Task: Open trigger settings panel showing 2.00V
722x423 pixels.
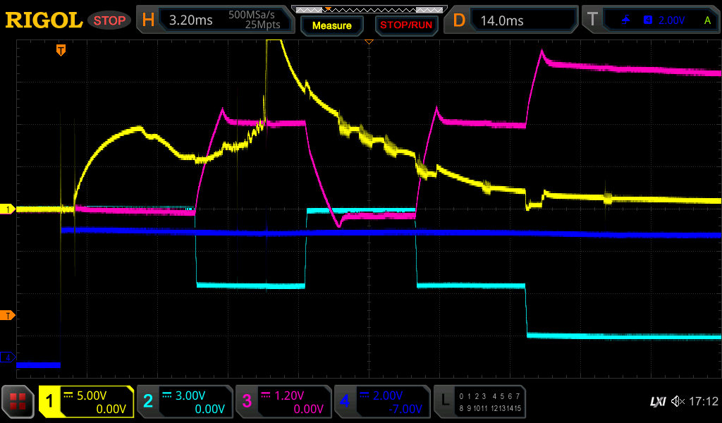Action: (x=650, y=20)
